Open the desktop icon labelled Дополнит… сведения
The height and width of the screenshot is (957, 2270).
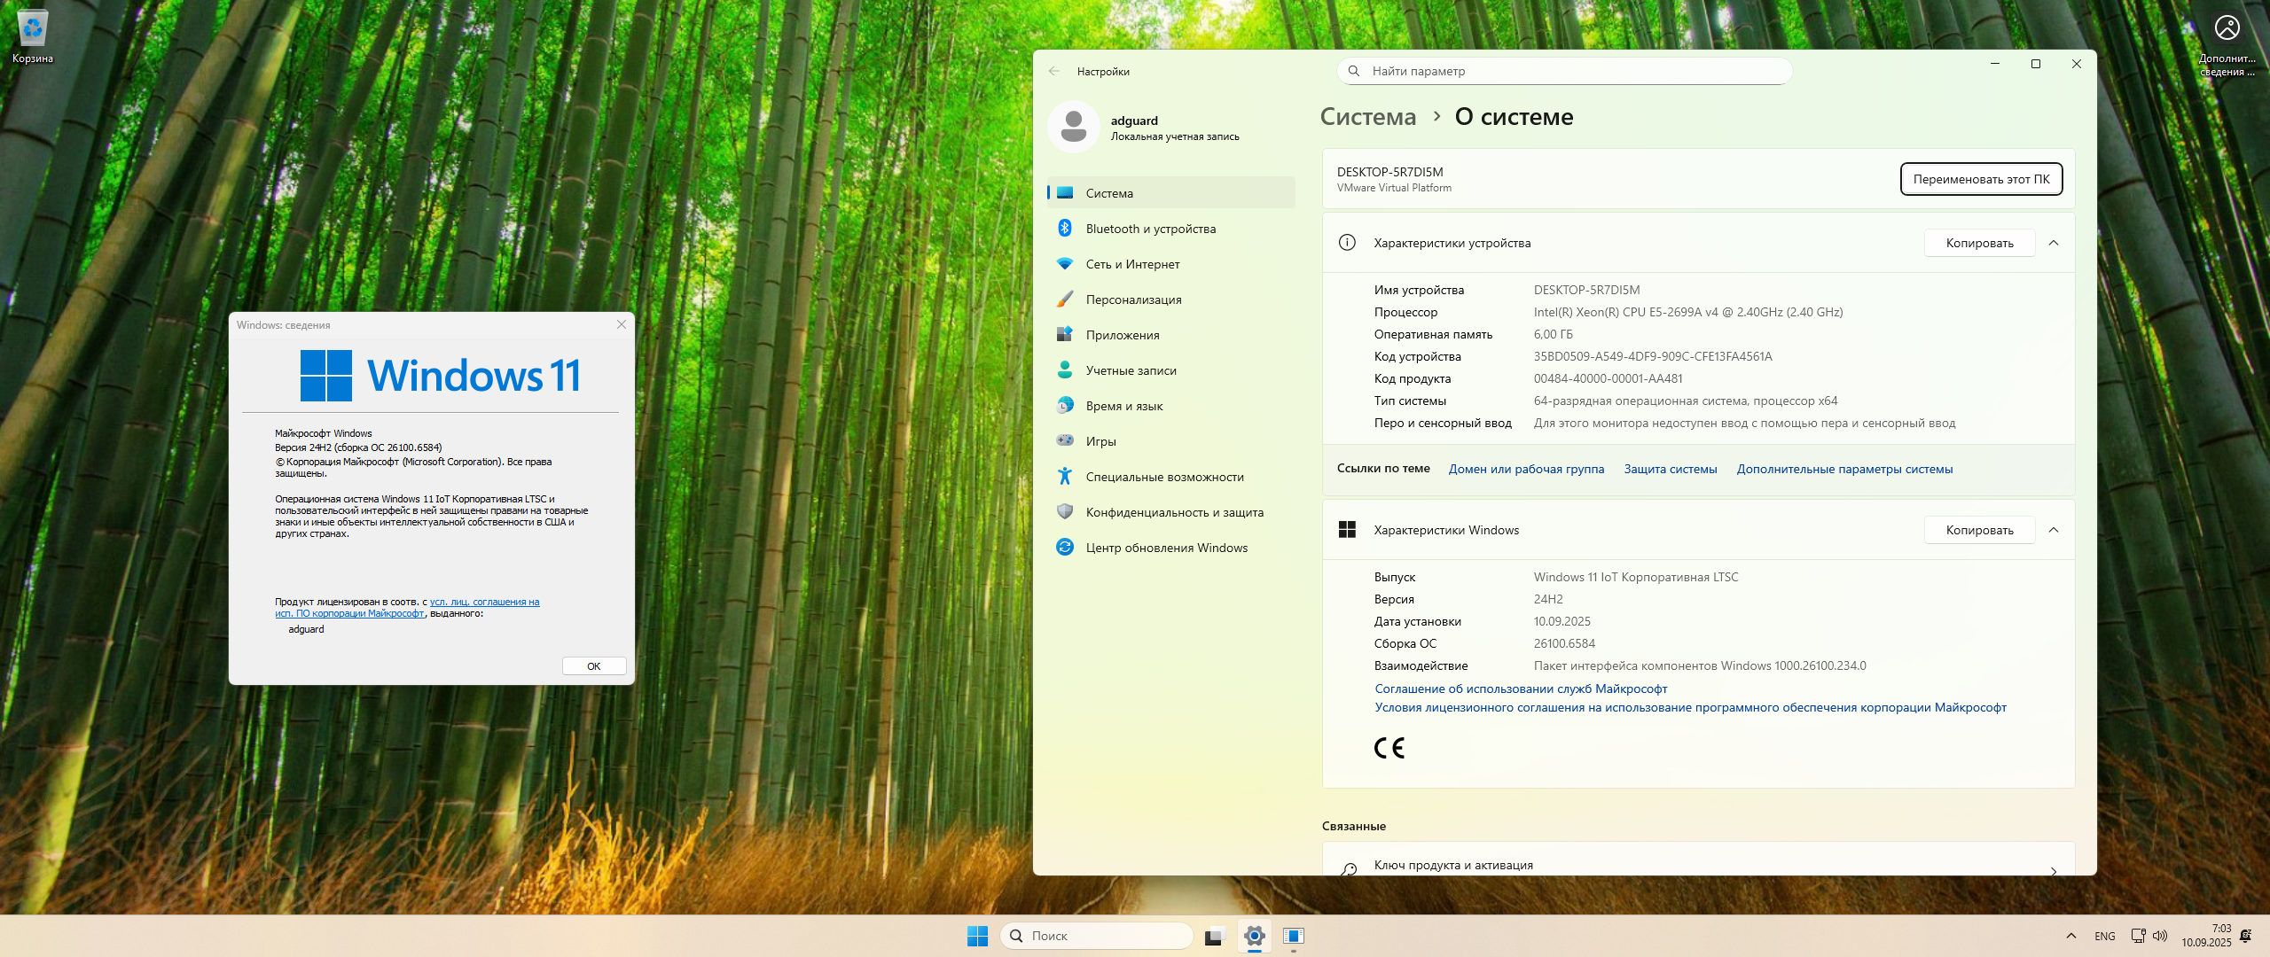coord(2227,43)
